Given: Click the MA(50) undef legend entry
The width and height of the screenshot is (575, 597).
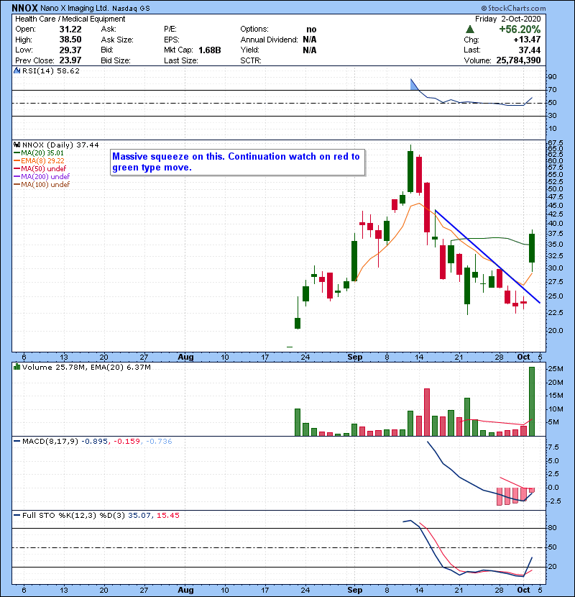Looking at the screenshot, I should pos(40,168).
